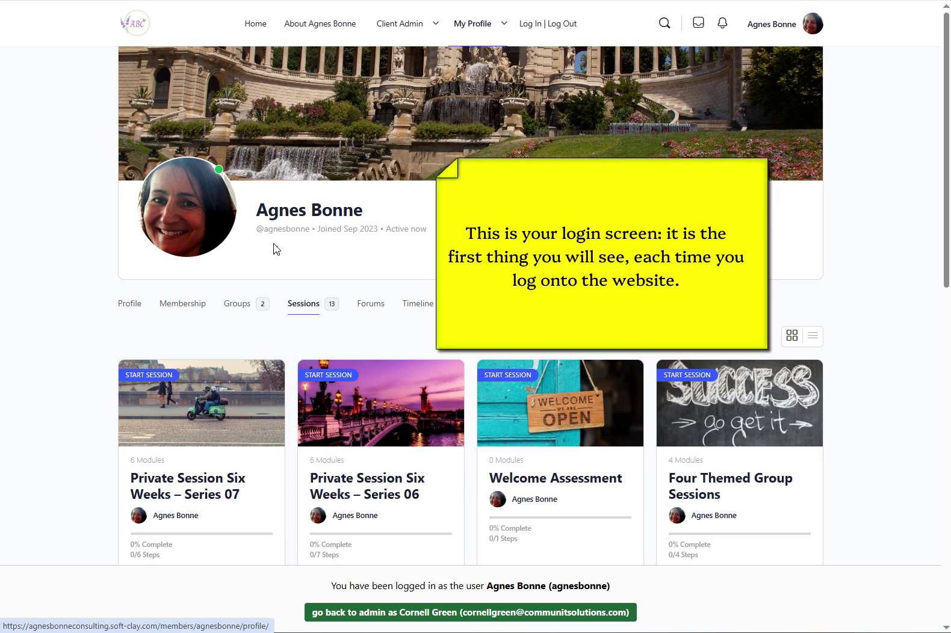Select the Membership tab
The image size is (951, 633).
coord(182,304)
